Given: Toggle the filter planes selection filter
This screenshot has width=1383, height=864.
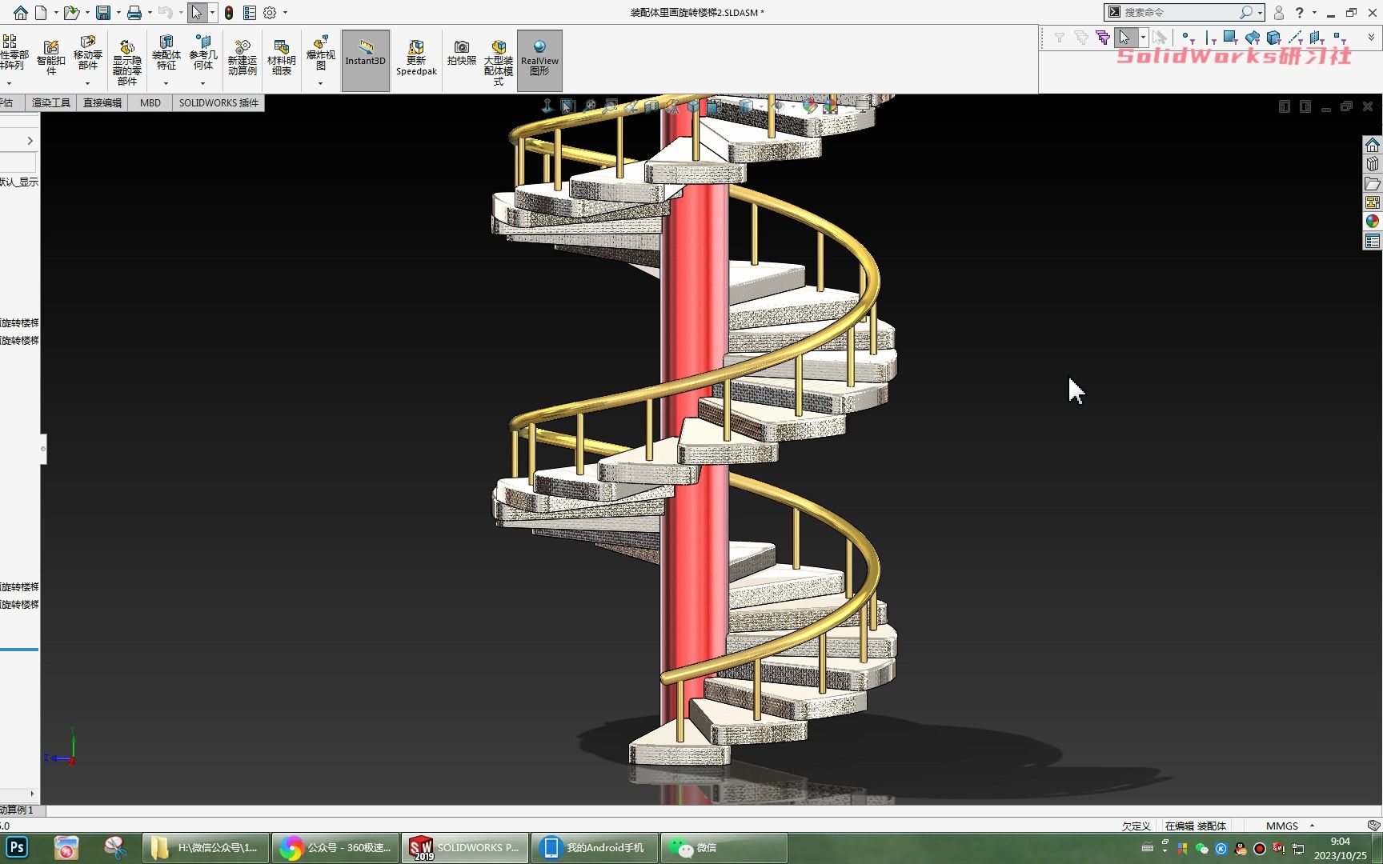Looking at the screenshot, I should pos(1317,38).
